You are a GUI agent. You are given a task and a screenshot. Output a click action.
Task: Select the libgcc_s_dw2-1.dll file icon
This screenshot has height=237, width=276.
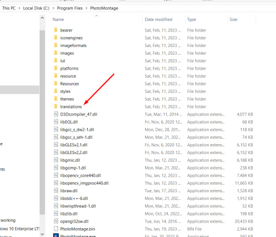(x=56, y=129)
